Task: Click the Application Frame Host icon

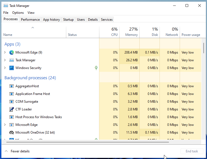Action: [12, 94]
